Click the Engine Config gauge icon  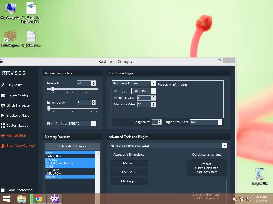(x=3, y=95)
